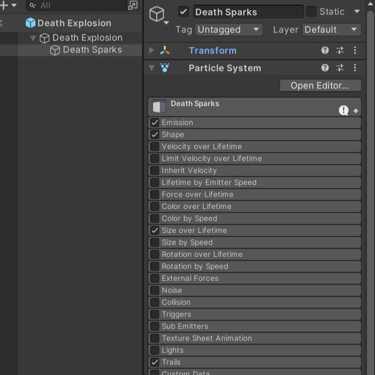
Task: Click the plus icon to show modules
Action: (x=356, y=111)
